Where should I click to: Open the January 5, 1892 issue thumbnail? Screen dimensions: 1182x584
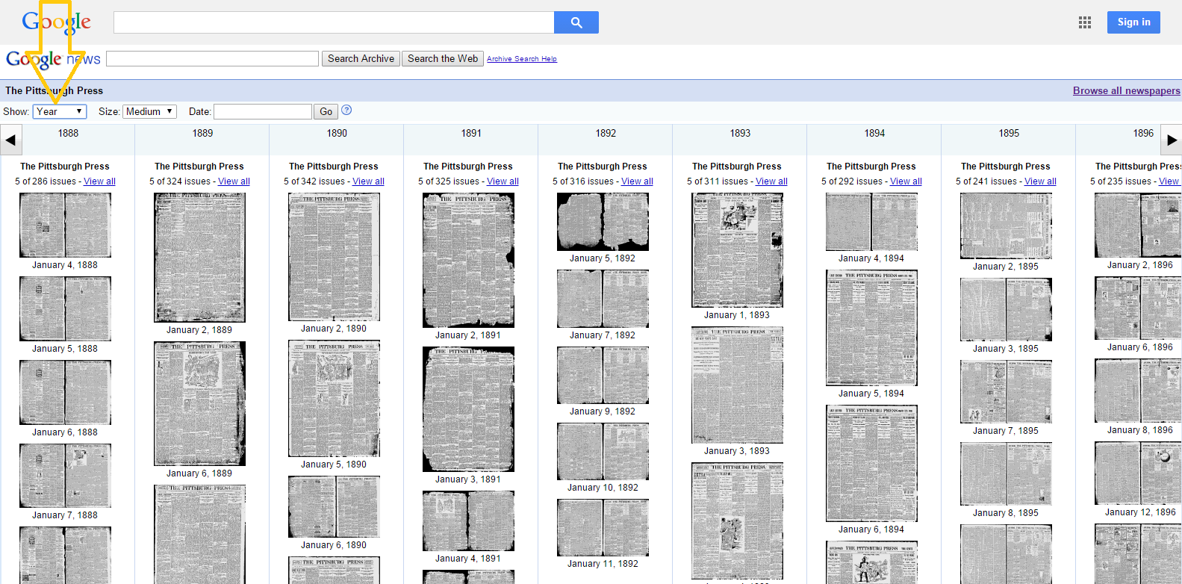click(x=603, y=222)
